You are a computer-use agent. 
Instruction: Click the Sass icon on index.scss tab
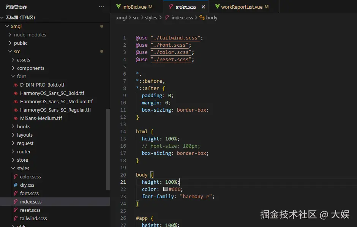pyautogui.click(x=171, y=6)
